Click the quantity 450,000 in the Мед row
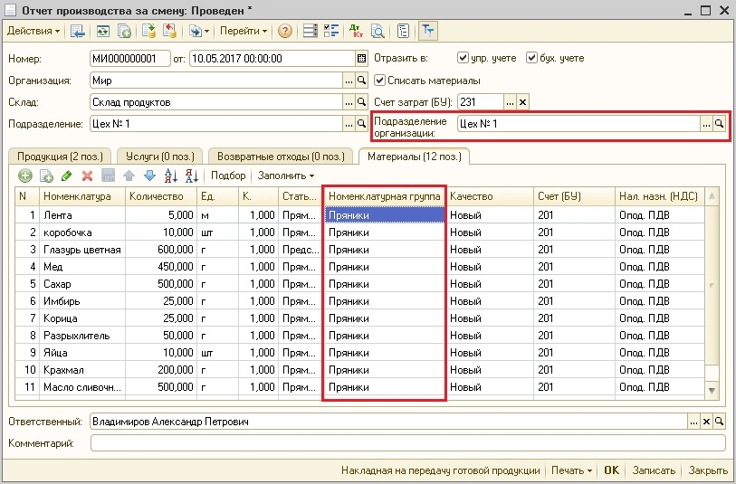736x484 pixels. pyautogui.click(x=161, y=267)
